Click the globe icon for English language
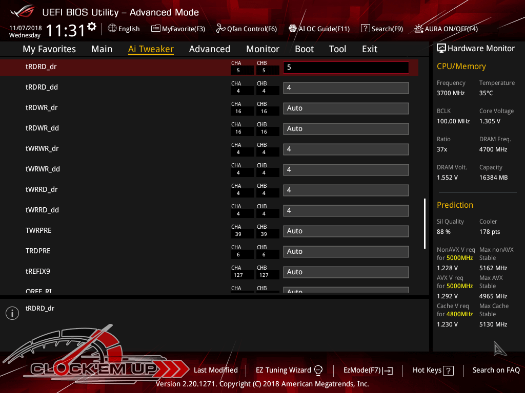The width and height of the screenshot is (525, 393). coord(112,29)
